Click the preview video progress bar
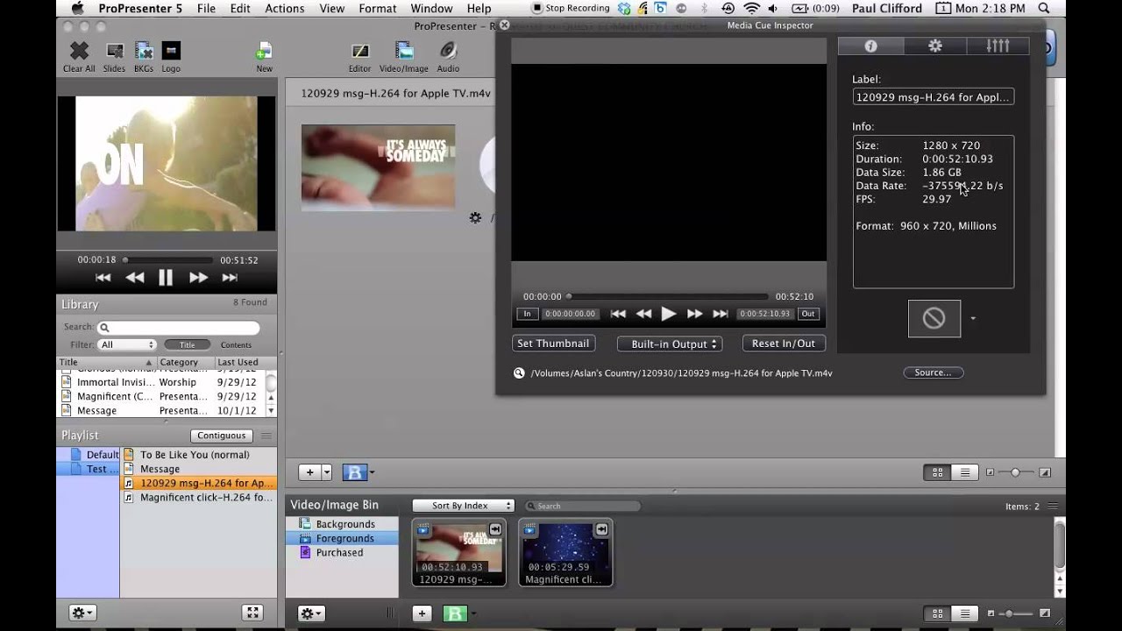Viewport: 1122px width, 631px height. coord(168,260)
